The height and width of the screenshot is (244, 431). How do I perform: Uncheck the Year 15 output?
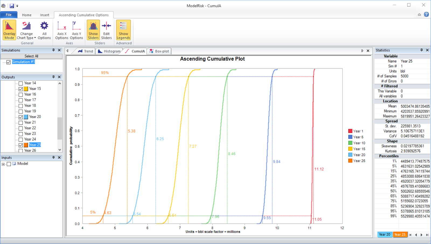tap(21, 89)
